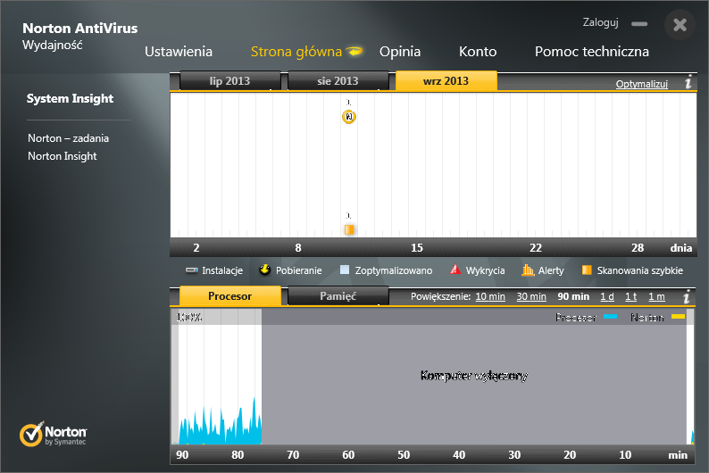Switch to the sie 2013 tab
This screenshot has width=709, height=473.
click(338, 81)
